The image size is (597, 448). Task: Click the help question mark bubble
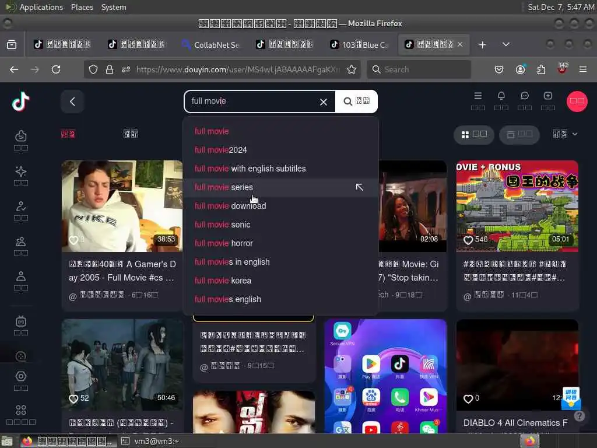pyautogui.click(x=580, y=416)
